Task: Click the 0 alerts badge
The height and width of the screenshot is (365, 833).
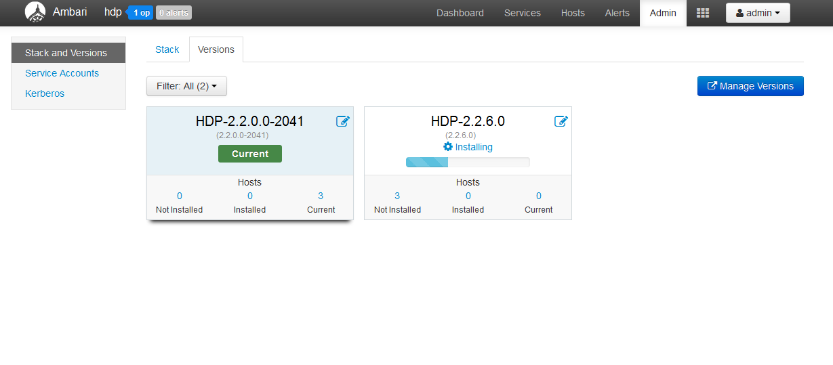Action: pyautogui.click(x=174, y=13)
